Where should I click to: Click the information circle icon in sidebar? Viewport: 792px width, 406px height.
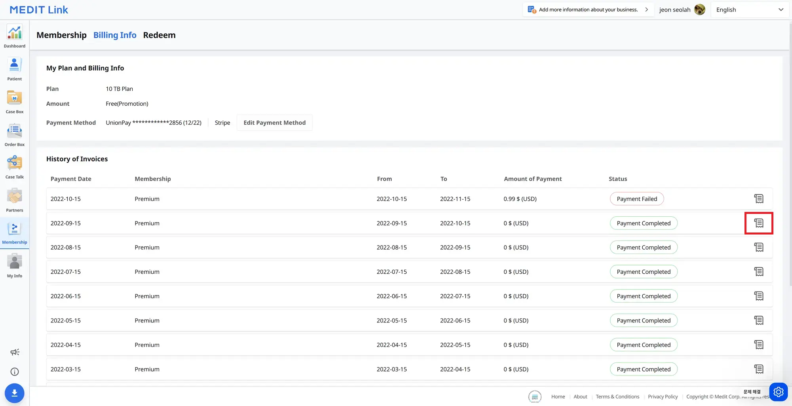15,372
